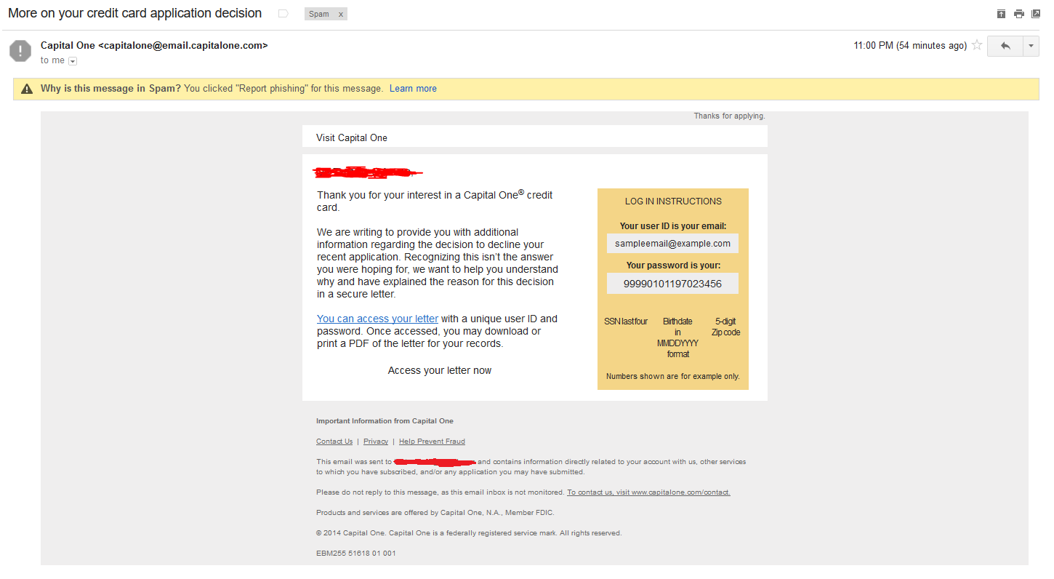Click the importance marker icon beside the subject
1054x579 pixels.
[x=283, y=14]
